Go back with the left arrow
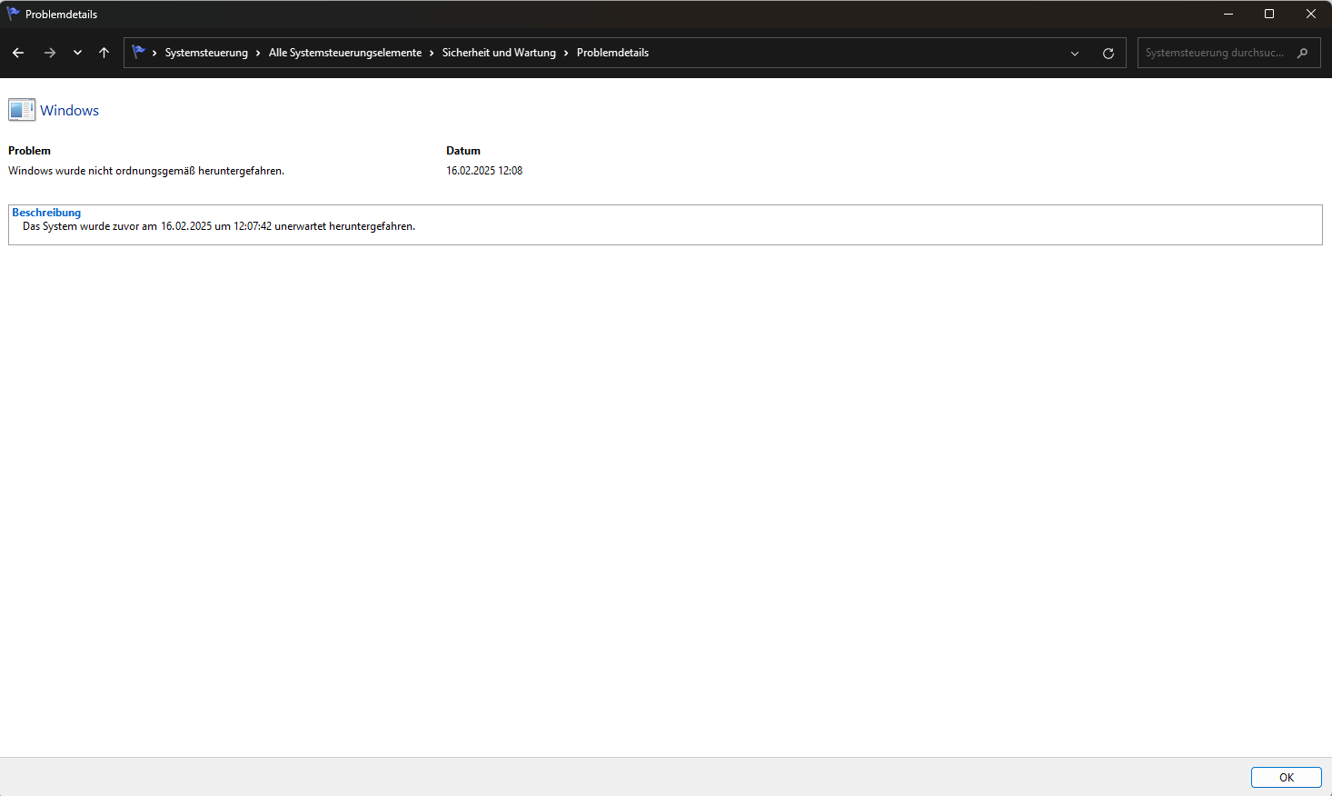The width and height of the screenshot is (1332, 796). tap(18, 53)
